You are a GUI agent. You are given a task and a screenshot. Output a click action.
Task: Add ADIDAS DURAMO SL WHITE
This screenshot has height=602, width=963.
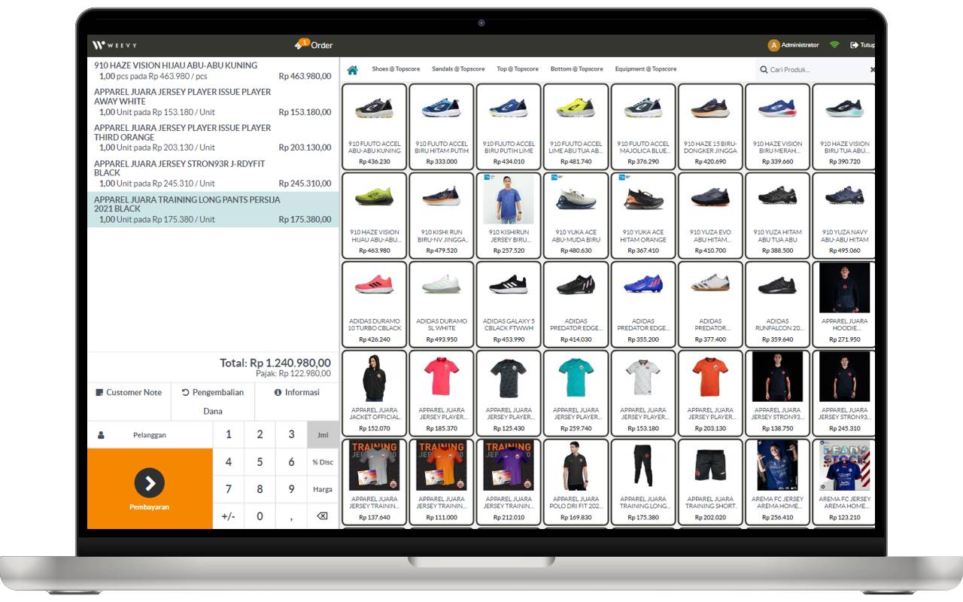pyautogui.click(x=442, y=303)
